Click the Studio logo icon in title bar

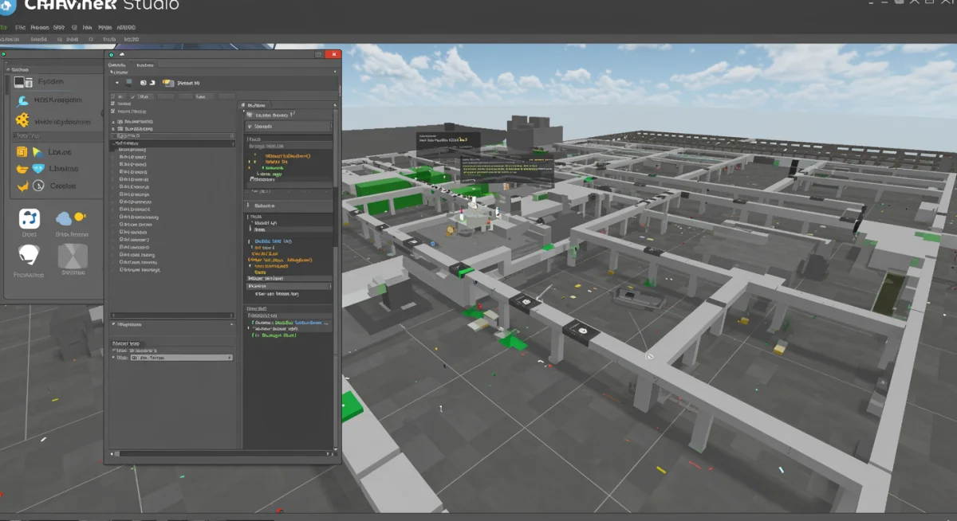click(7, 6)
